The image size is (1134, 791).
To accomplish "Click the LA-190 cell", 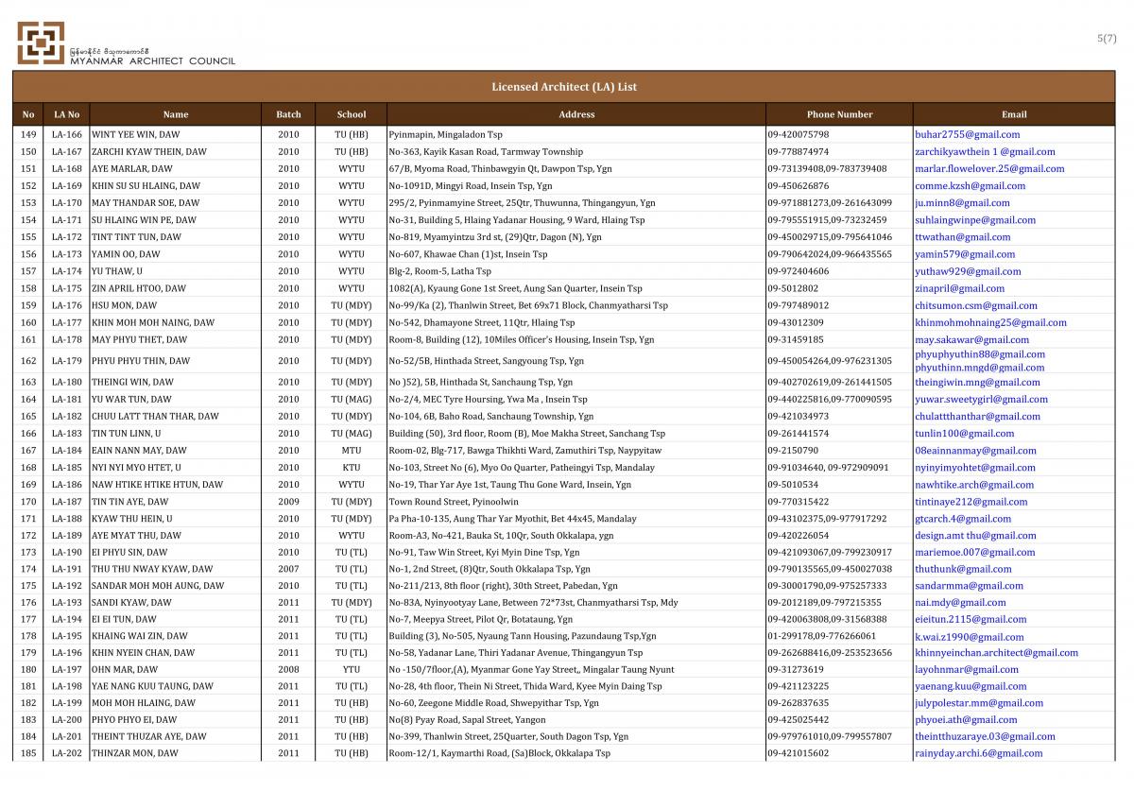I will (66, 552).
